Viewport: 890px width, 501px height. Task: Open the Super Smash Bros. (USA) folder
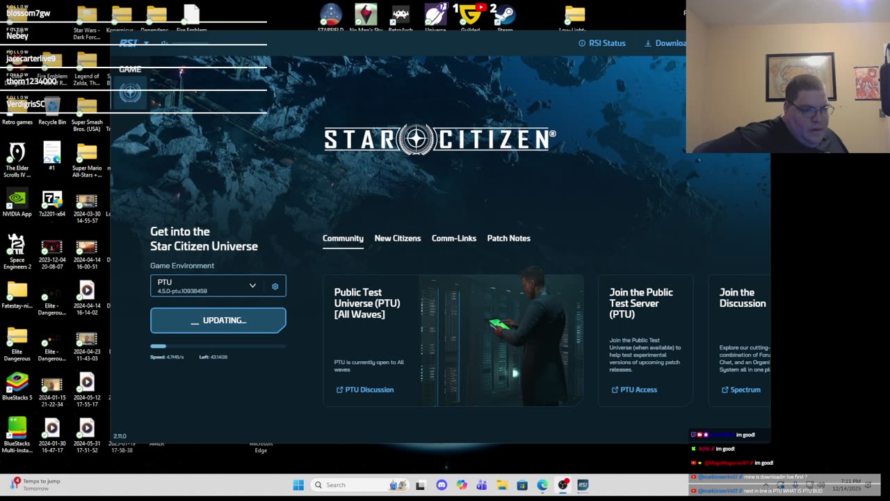[x=87, y=113]
